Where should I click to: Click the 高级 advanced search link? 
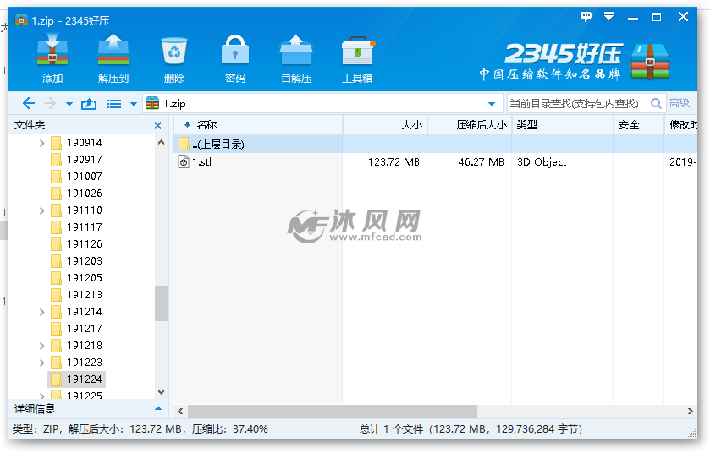tap(680, 104)
